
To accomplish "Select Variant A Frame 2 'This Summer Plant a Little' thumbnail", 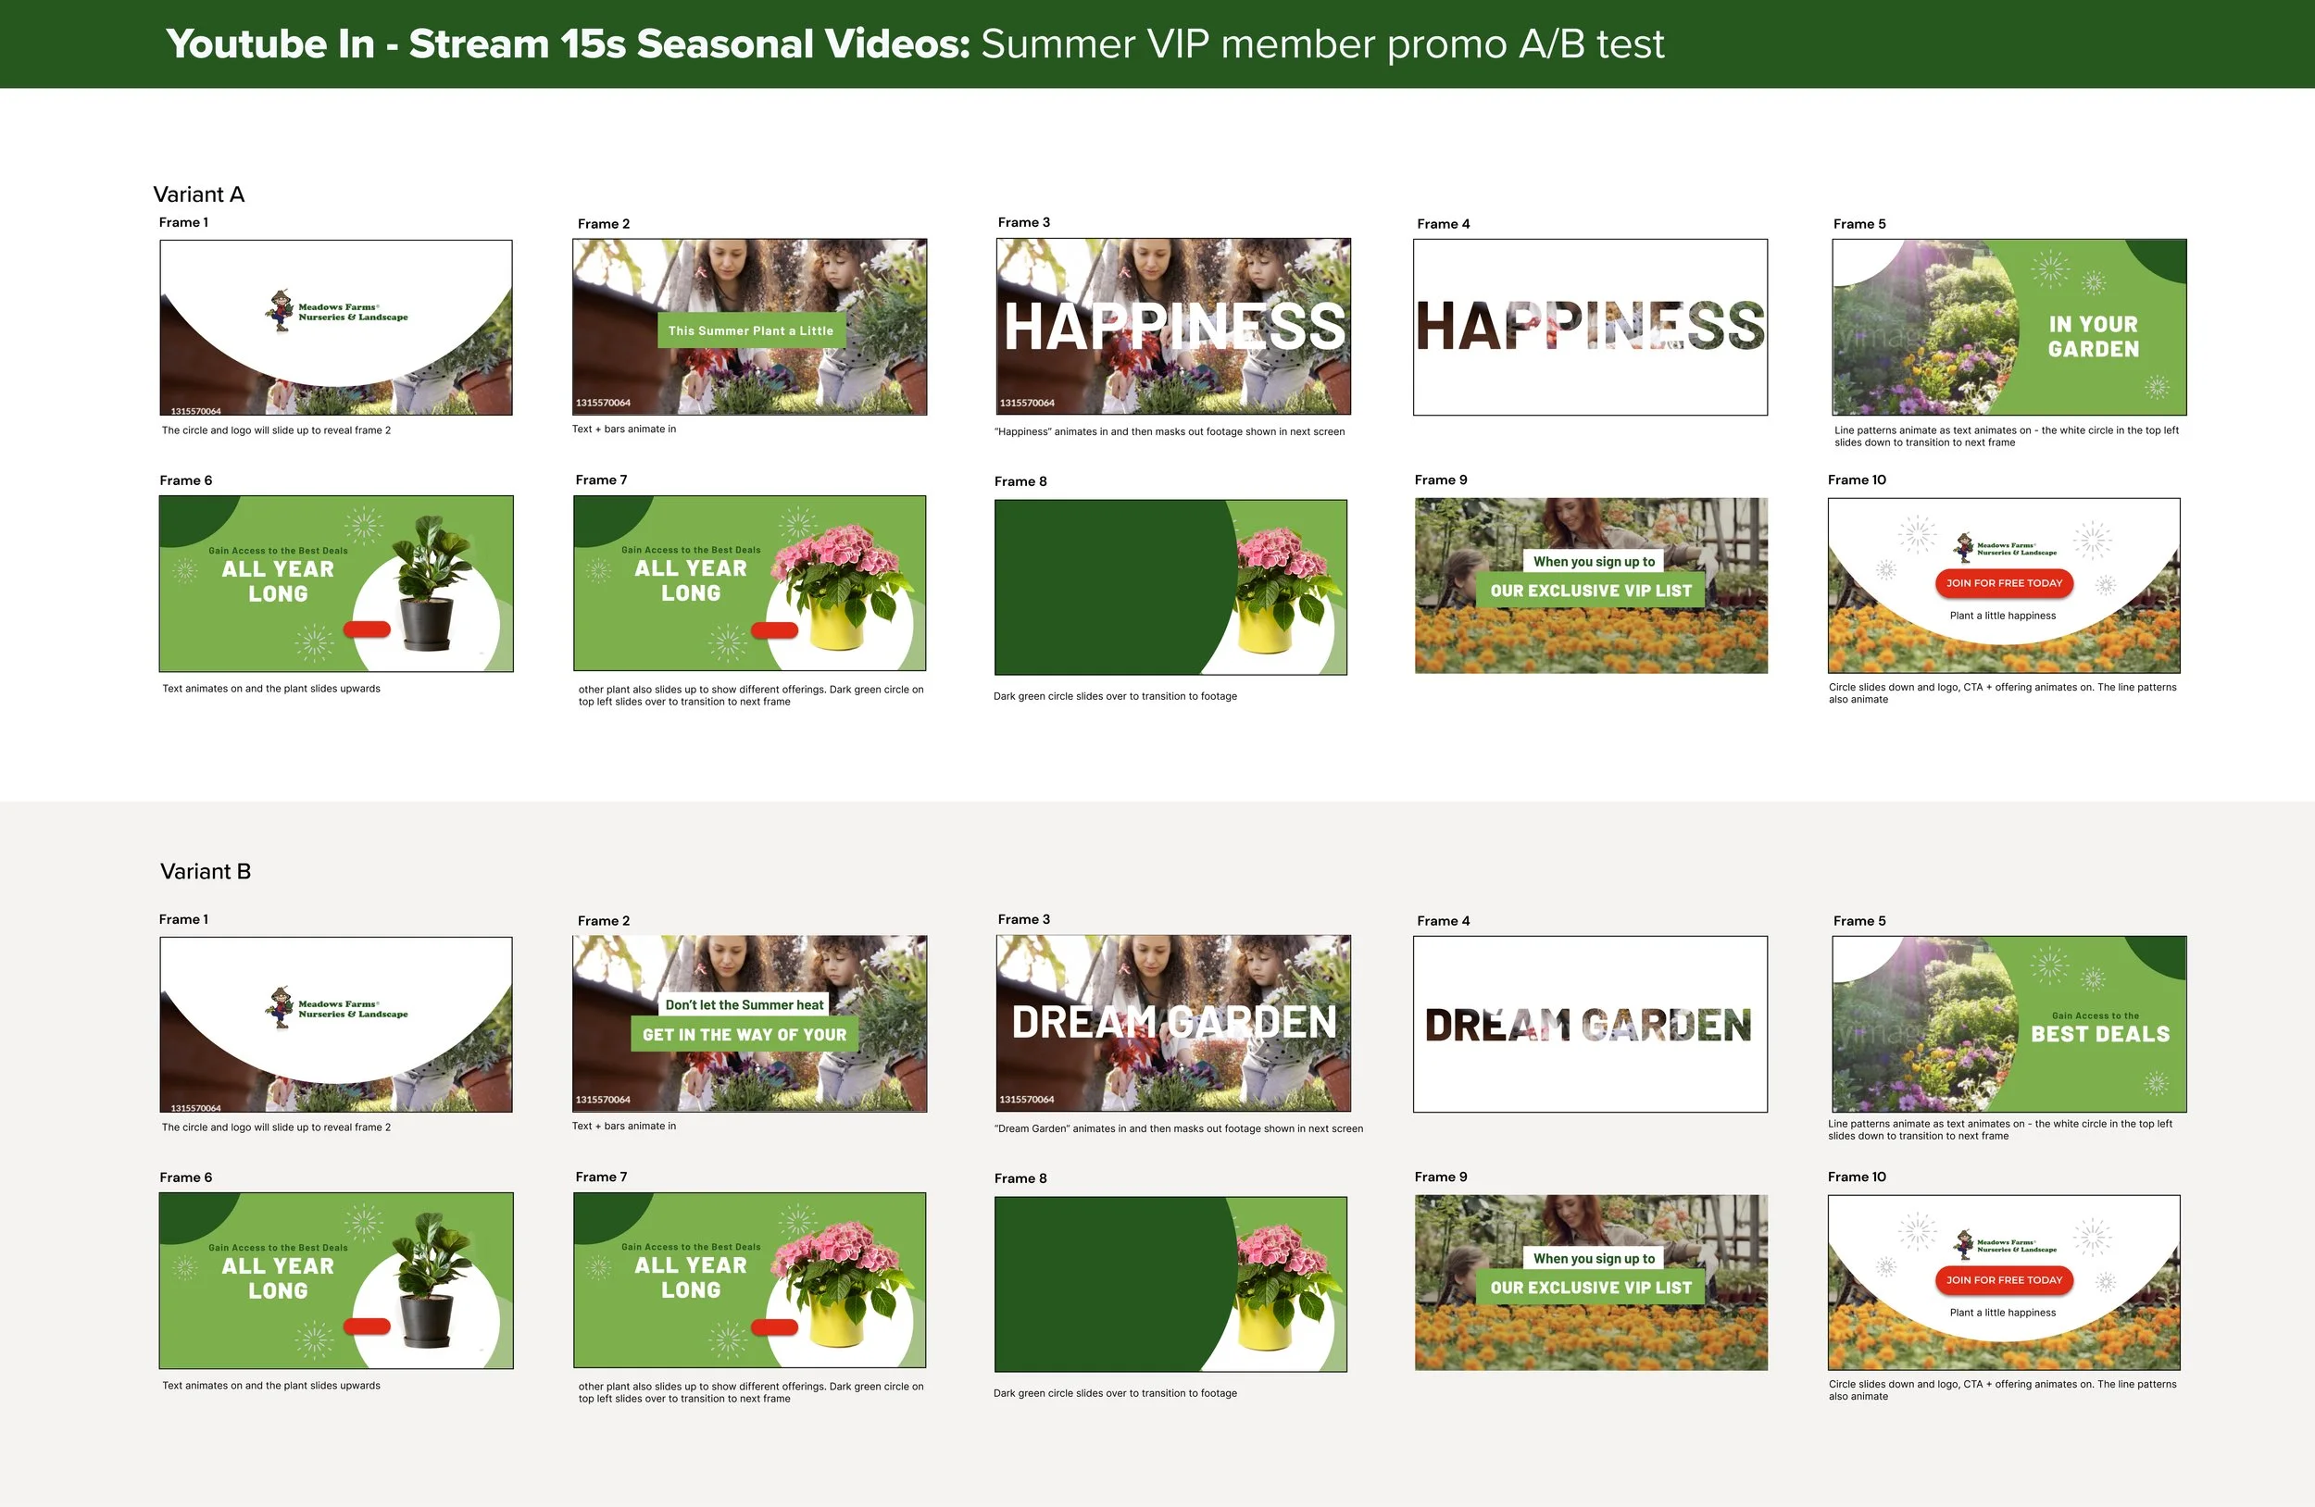I will (x=750, y=327).
